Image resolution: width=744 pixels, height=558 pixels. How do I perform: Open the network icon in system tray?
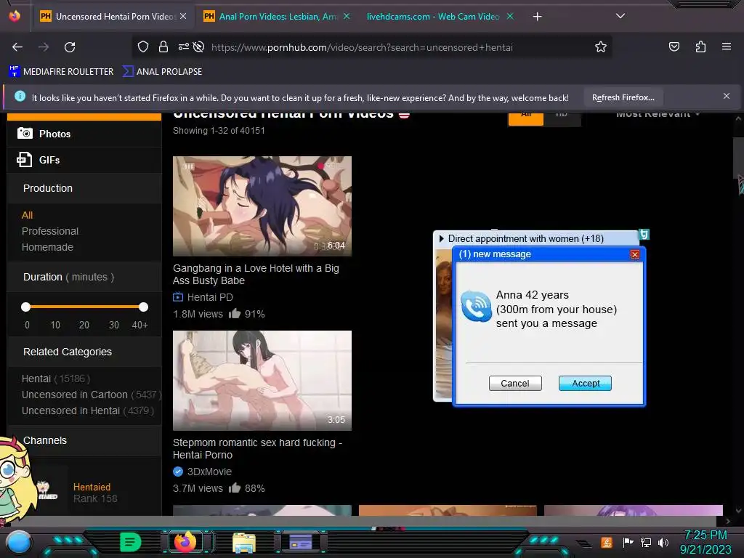pyautogui.click(x=646, y=542)
